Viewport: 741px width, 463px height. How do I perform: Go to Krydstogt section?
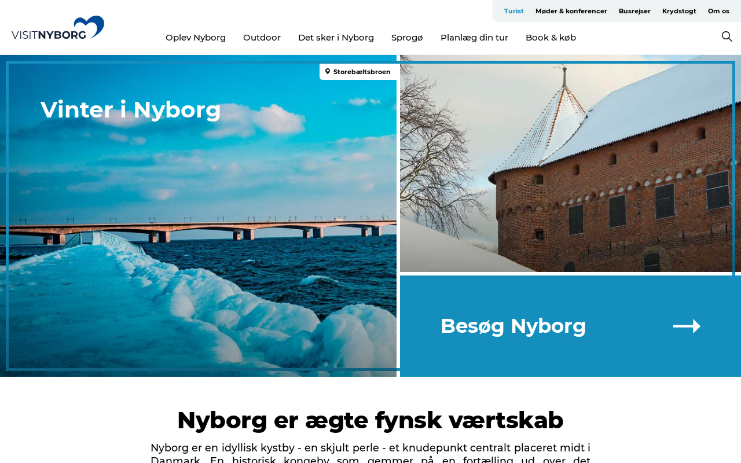coord(679,11)
